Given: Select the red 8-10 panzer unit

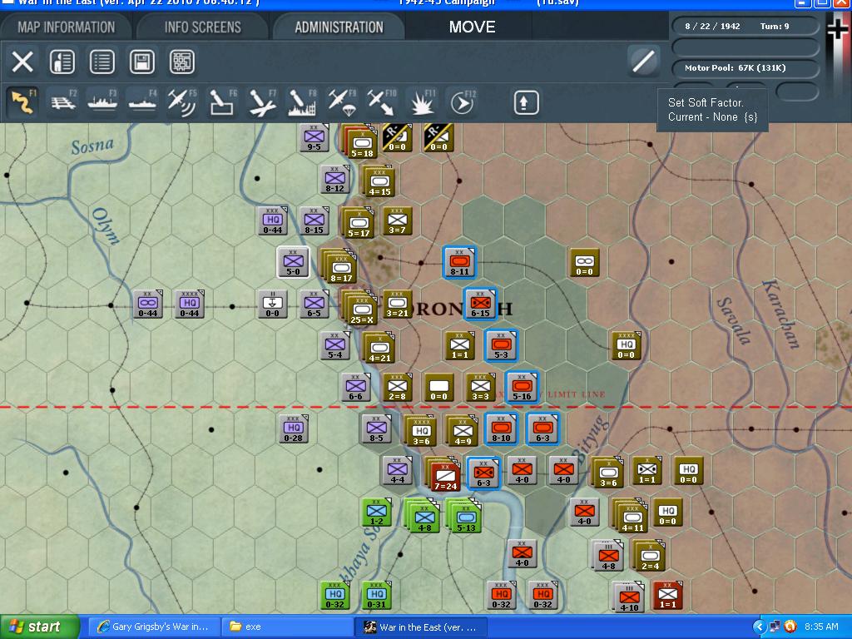Looking at the screenshot, I should coord(501,428).
